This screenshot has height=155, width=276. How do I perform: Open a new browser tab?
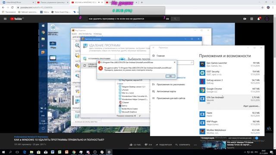click(x=142, y=3)
